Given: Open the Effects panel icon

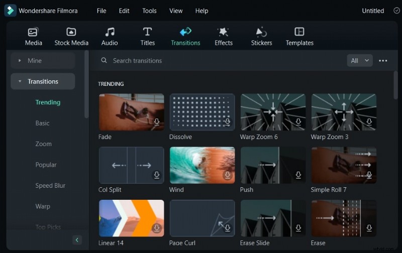Looking at the screenshot, I should pos(224,32).
